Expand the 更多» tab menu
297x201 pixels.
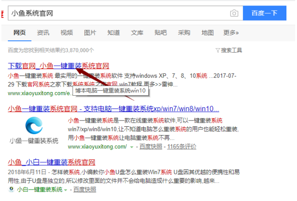[x=231, y=33]
